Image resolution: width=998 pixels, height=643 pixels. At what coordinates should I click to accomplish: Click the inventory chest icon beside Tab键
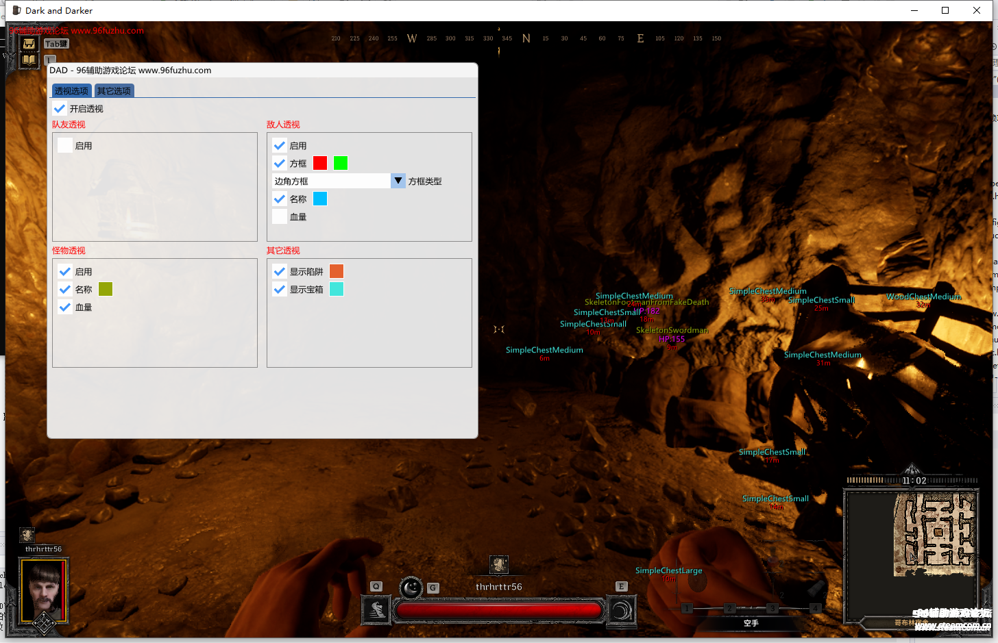click(x=29, y=44)
